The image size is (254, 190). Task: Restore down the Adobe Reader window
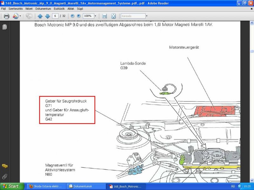245,3
